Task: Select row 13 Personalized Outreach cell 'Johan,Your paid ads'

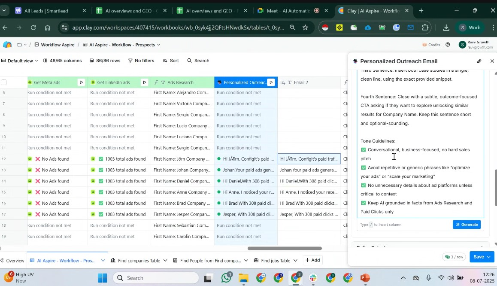Action: click(245, 170)
